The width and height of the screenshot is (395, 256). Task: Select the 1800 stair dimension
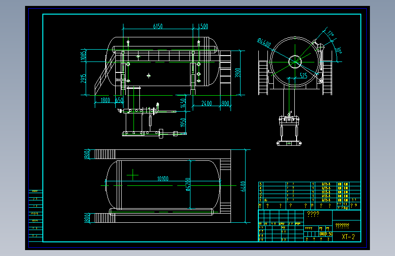[105, 100]
